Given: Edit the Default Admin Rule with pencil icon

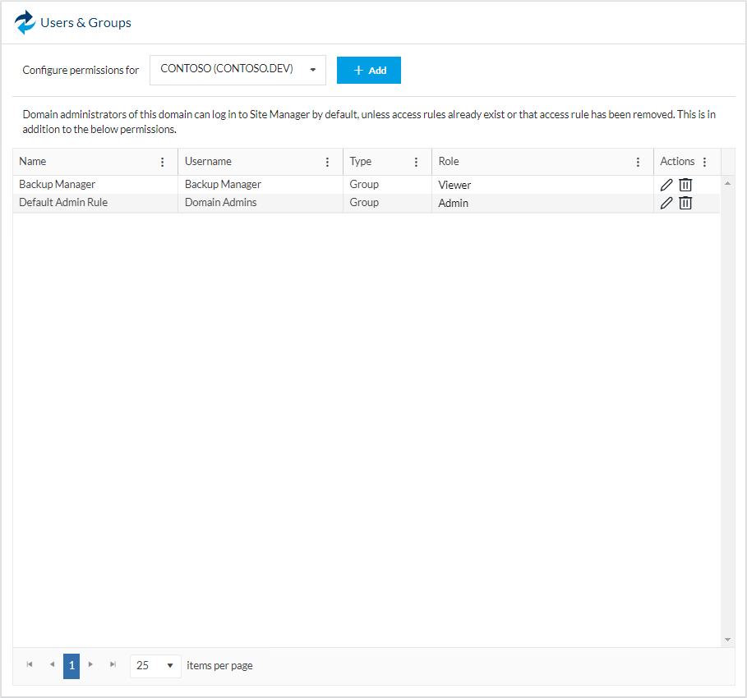Looking at the screenshot, I should pyautogui.click(x=666, y=203).
